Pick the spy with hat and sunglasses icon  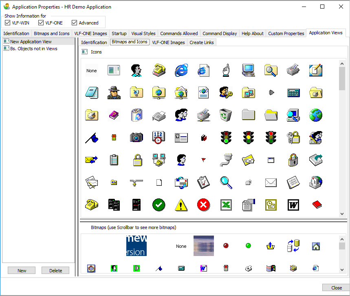(114, 93)
